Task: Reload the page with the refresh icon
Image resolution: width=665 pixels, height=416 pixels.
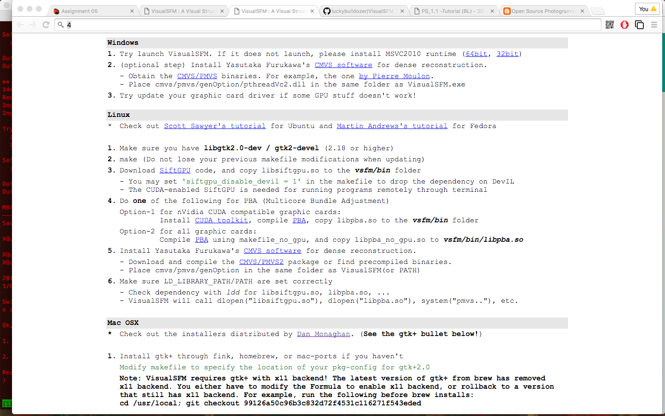Action: (46, 24)
